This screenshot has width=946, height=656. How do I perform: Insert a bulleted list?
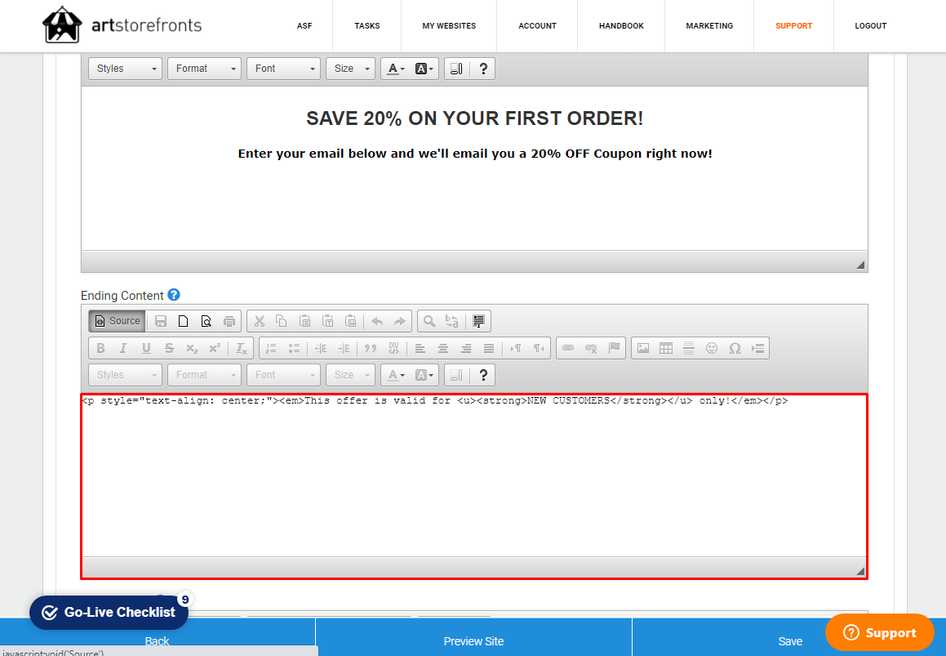click(294, 348)
